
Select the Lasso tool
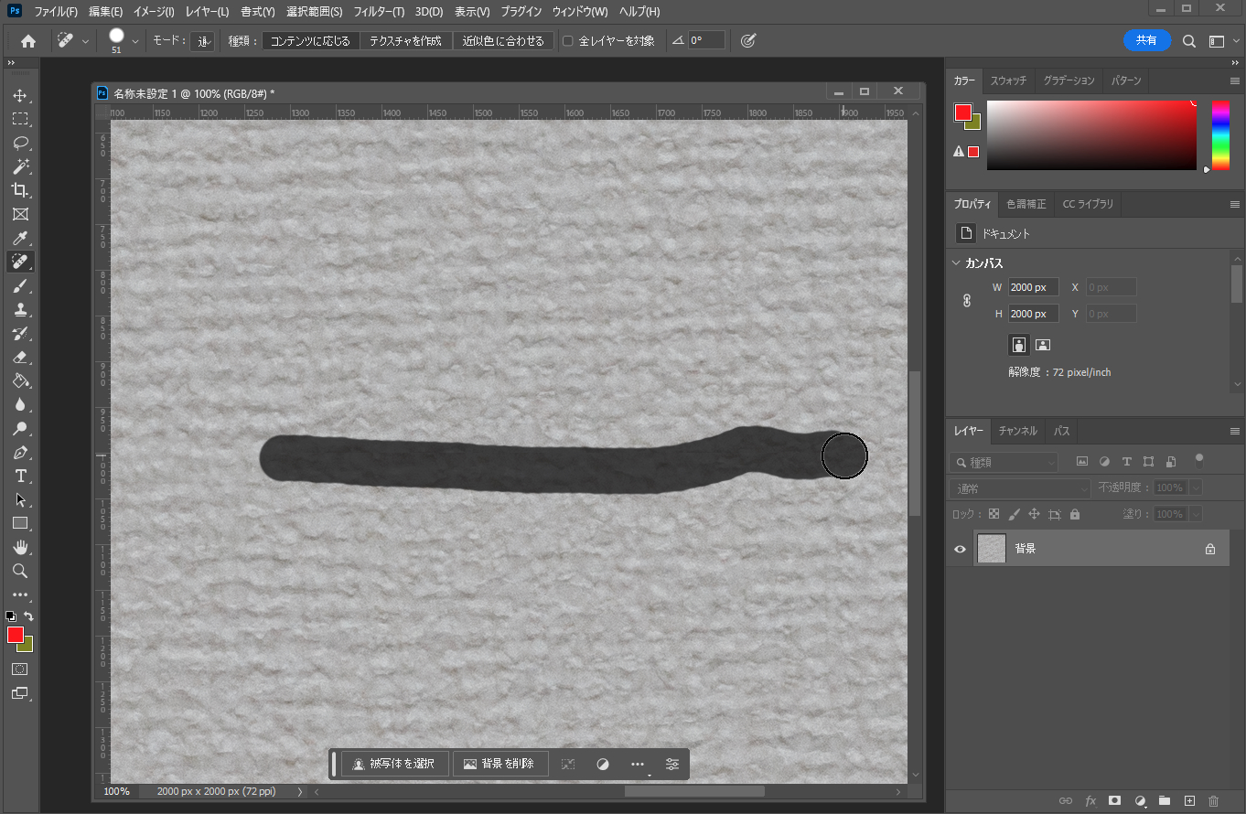[19, 143]
